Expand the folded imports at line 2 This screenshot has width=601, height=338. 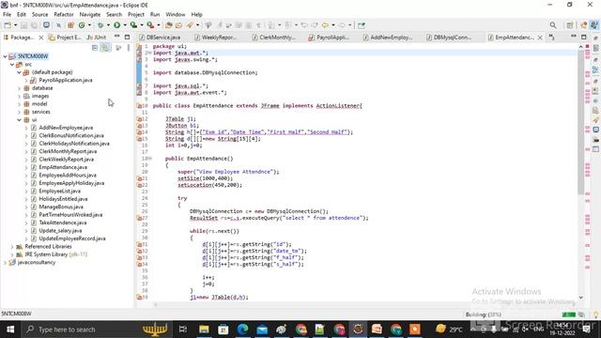click(149, 53)
